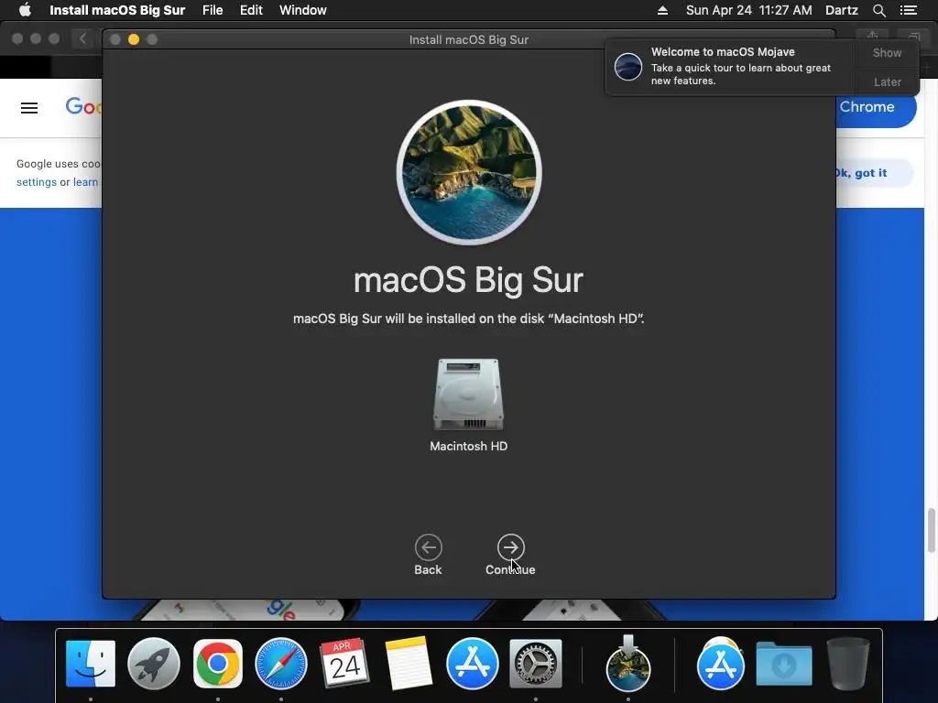Click the Continue arrow button
The image size is (938, 703).
coord(510,547)
